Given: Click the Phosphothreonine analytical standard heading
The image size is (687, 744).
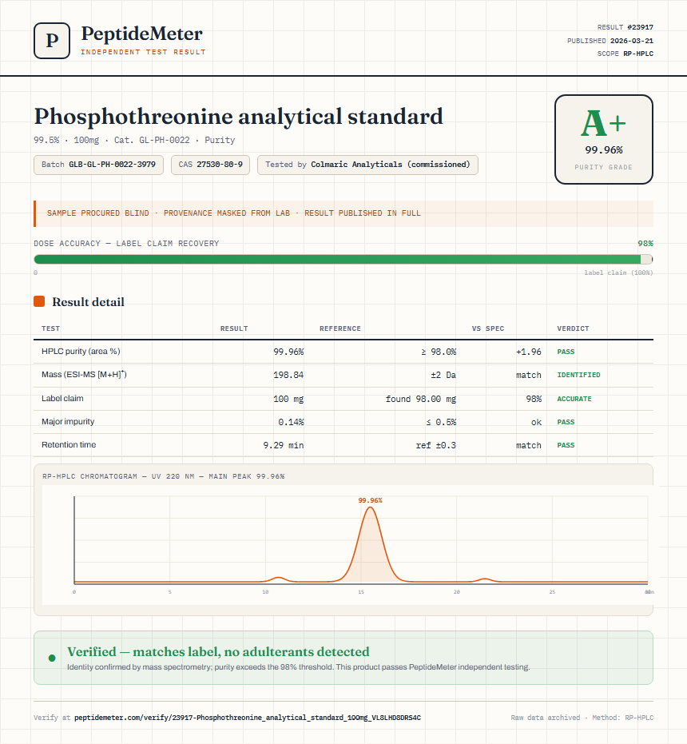Looking at the screenshot, I should [x=238, y=117].
